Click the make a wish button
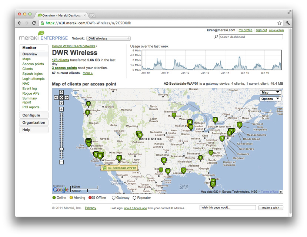 (271, 207)
